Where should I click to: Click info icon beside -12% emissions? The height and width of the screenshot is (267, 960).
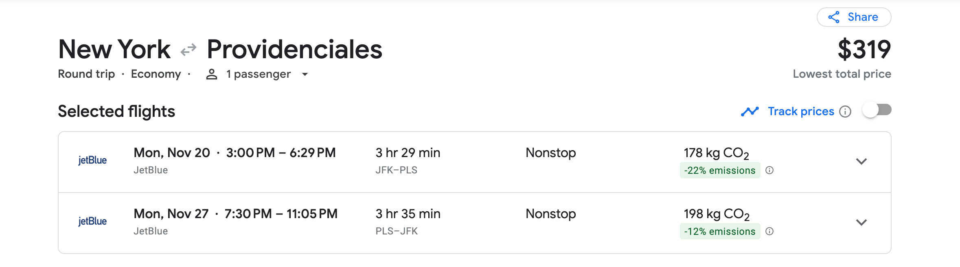pos(769,231)
